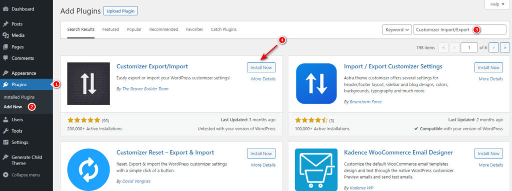Jump to last results page arrow
Viewport: 512px width, 191px height.
505,47
